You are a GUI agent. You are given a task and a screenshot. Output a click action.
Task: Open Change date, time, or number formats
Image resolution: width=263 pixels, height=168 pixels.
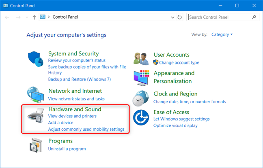pos(190,102)
